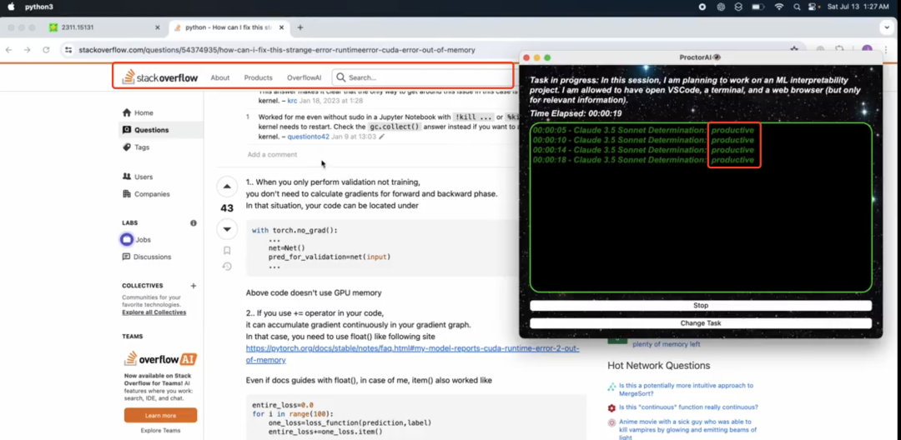Click the Stack Overflow URL address bar

(x=277, y=50)
